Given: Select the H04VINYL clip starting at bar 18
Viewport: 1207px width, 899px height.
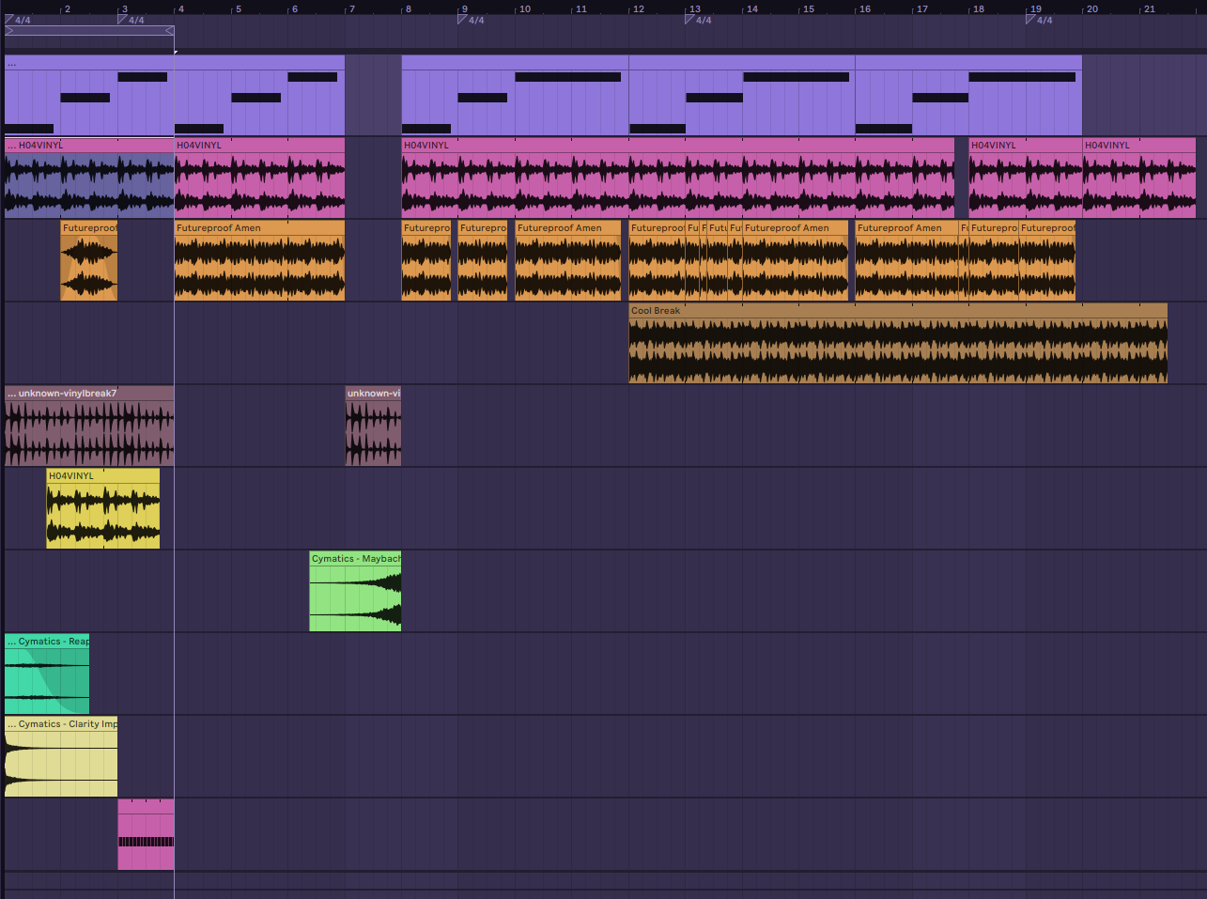Looking at the screenshot, I should pyautogui.click(x=1026, y=178).
